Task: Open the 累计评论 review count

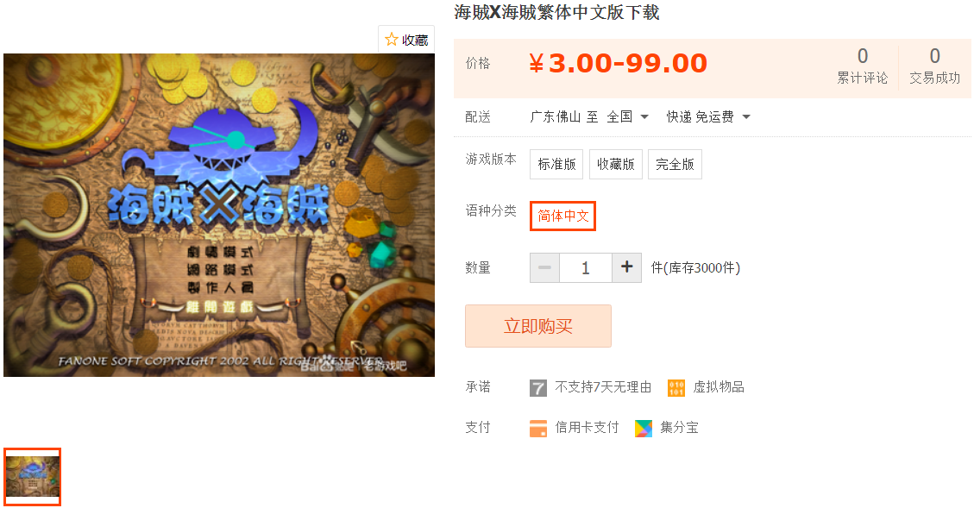Action: (862, 66)
